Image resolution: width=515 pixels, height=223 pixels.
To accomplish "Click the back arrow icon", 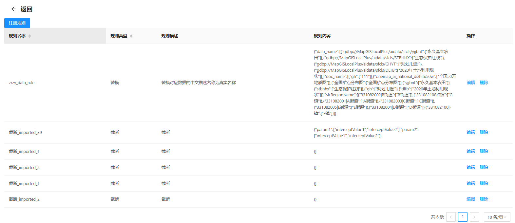I will coord(13,9).
